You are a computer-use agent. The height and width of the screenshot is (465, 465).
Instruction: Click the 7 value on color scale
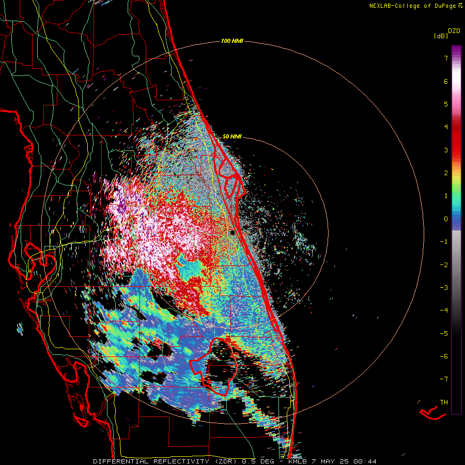tap(446, 58)
